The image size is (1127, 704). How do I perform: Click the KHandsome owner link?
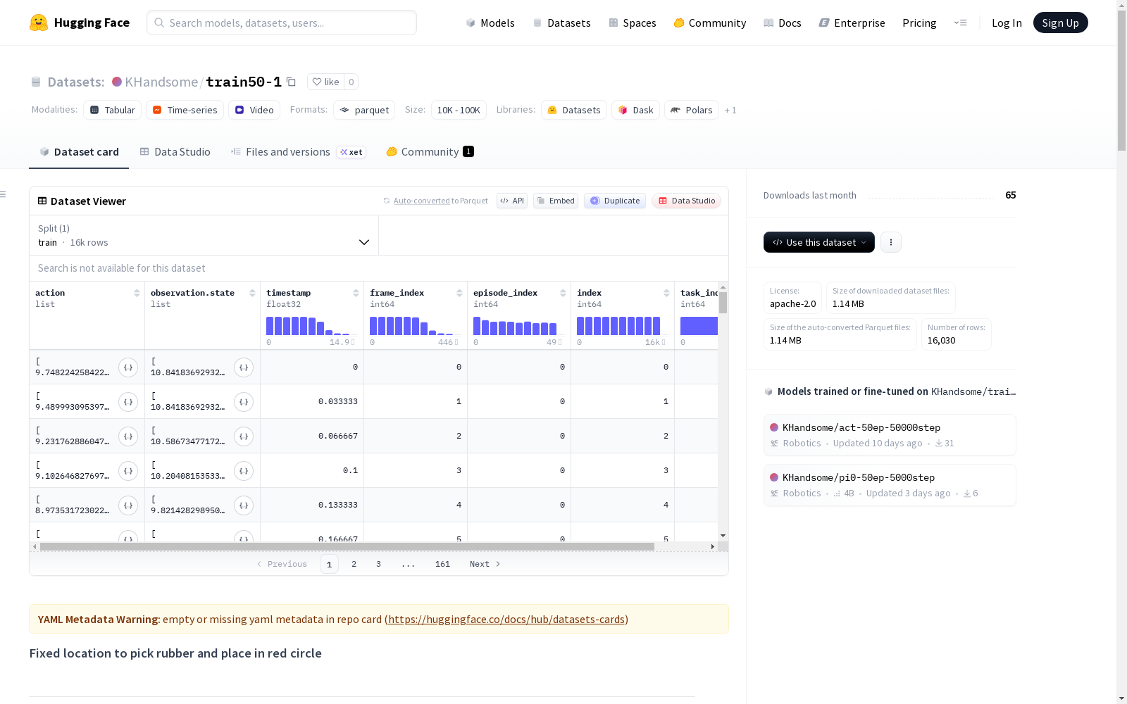[161, 82]
